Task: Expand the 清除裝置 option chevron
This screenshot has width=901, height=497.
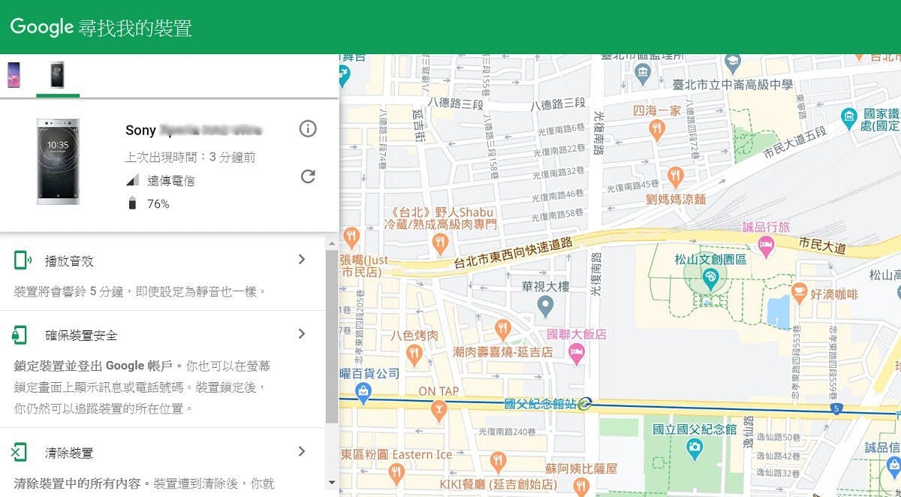Action: pyautogui.click(x=302, y=452)
